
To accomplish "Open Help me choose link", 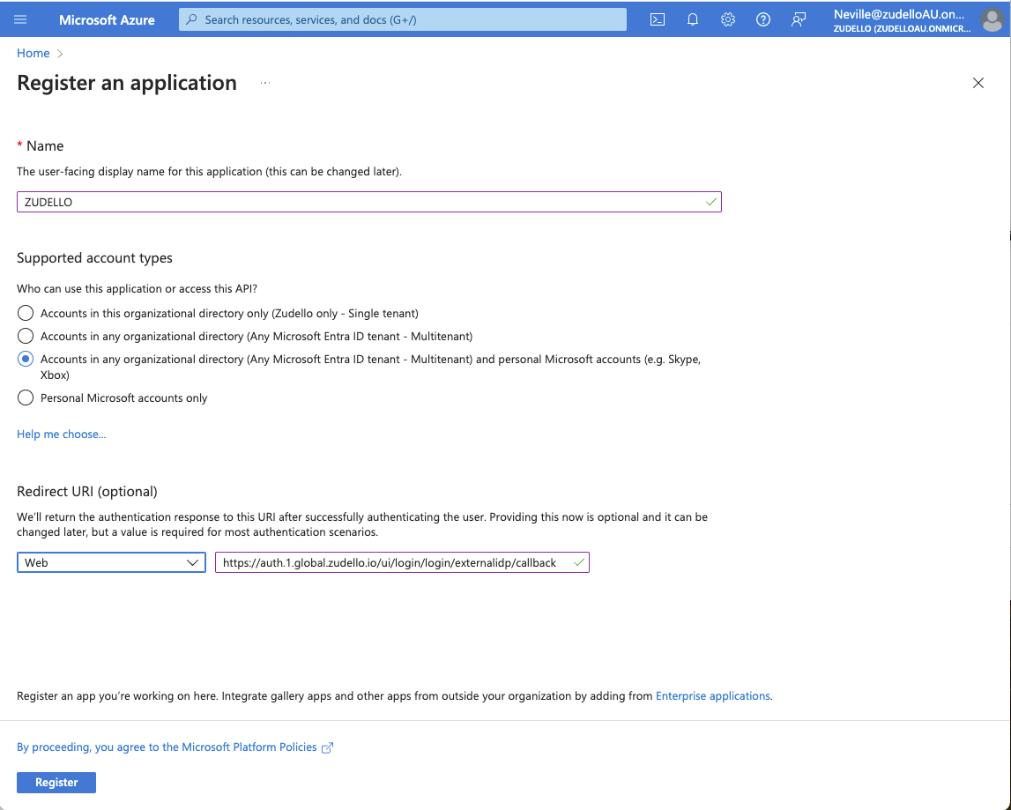I will 61,434.
